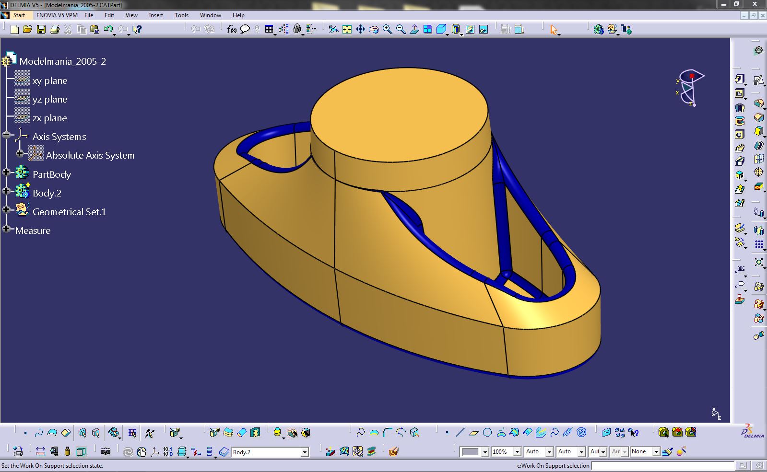Click the view compass
Image resolution: width=767 pixels, height=472 pixels.
pyautogui.click(x=691, y=88)
